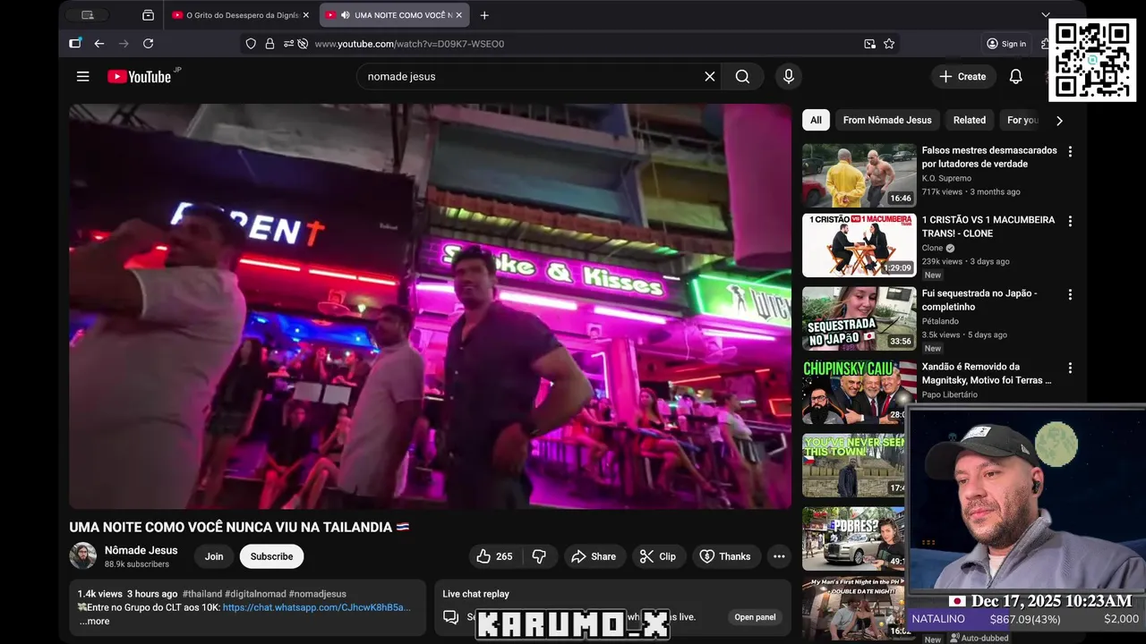Screen dimensions: 1146x644
Task: Open the YouTube guide hamburger menu
Action: pos(82,77)
